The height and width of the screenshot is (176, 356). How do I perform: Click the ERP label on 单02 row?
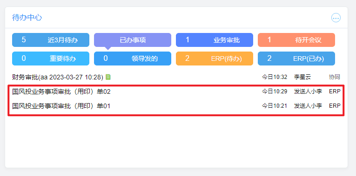point(335,91)
